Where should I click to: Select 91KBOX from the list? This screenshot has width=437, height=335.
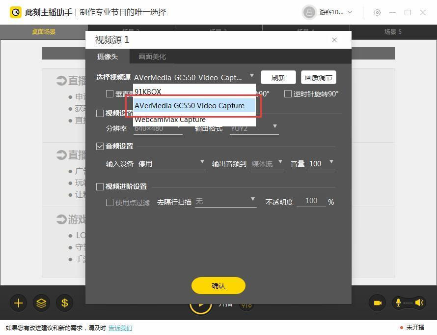(194, 91)
